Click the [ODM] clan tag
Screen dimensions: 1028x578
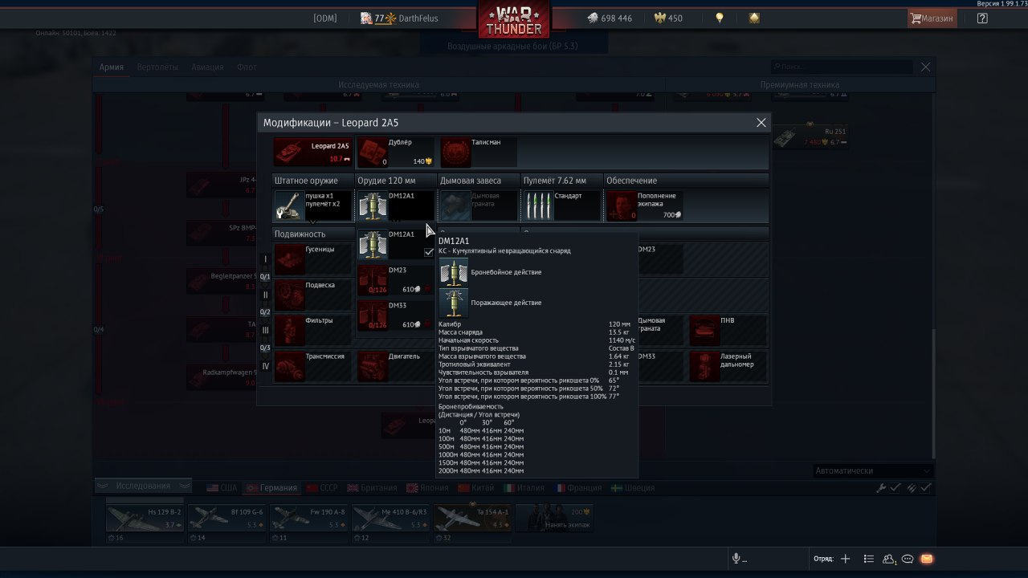click(325, 18)
